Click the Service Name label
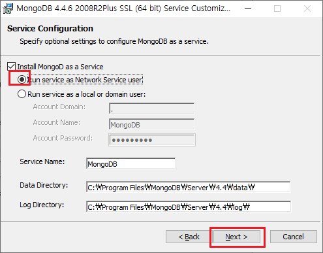This screenshot has width=323, height=253. pyautogui.click(x=42, y=161)
